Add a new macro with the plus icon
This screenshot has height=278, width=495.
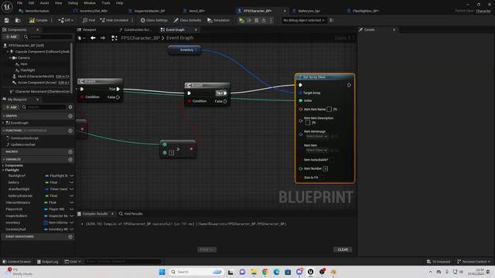(70, 151)
